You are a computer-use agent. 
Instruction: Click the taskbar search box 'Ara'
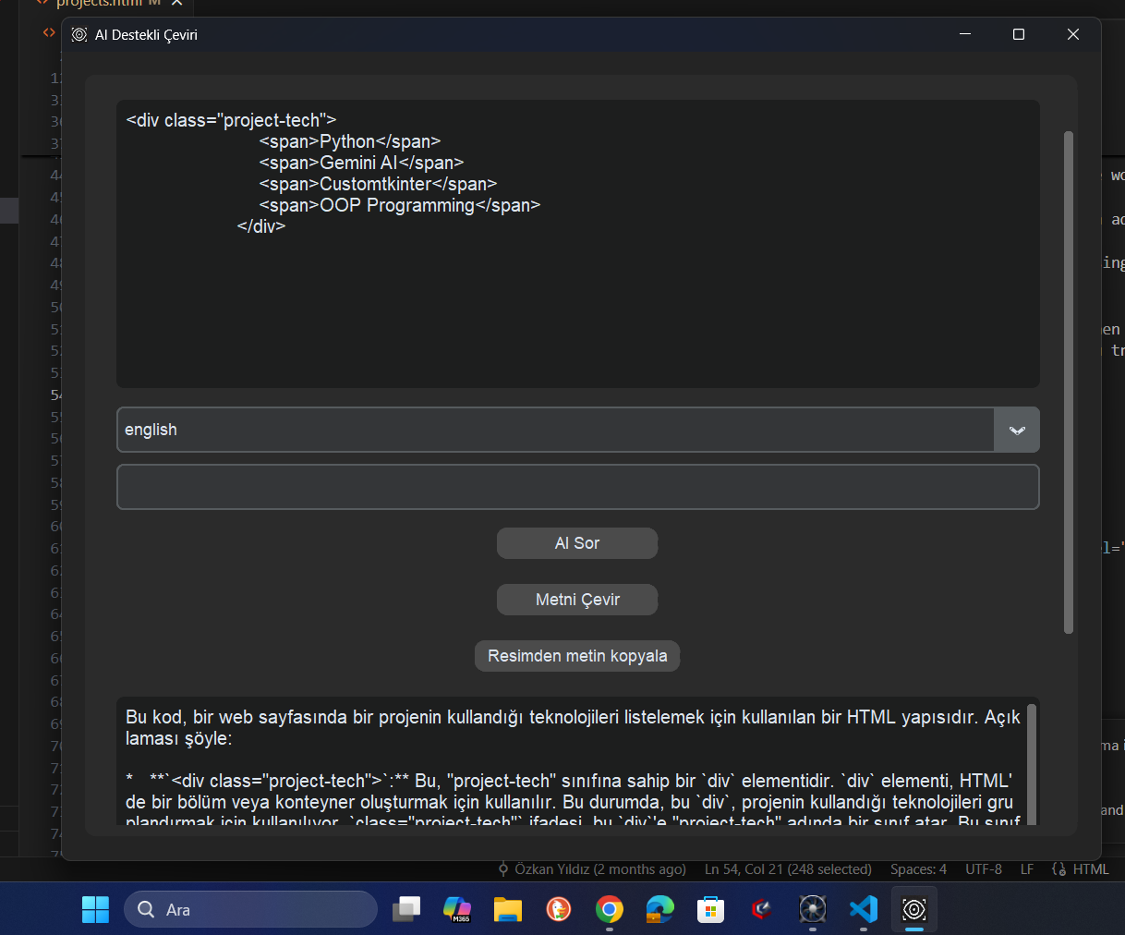coord(251,910)
